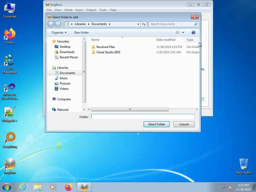Click the taskbar clock showing 4:27 PM
Screen dimensions: 256x192
(x=243, y=187)
